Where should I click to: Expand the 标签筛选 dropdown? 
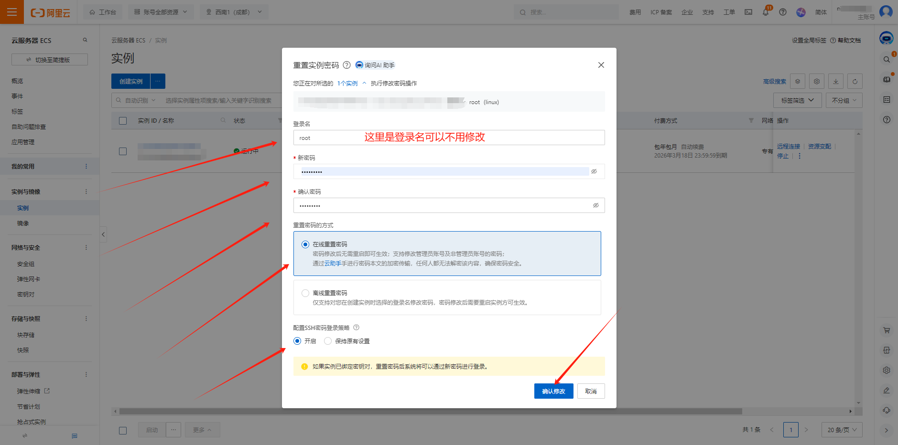pos(797,100)
